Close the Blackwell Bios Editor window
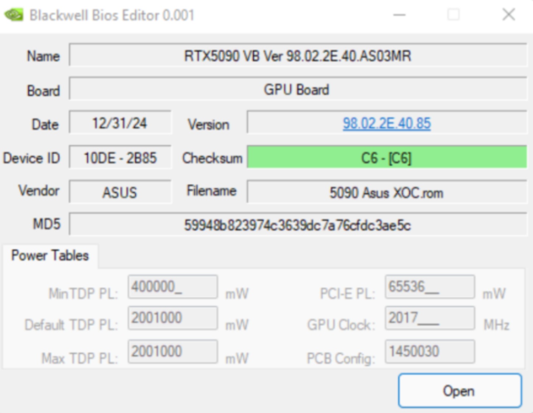The image size is (533, 413). point(509,15)
